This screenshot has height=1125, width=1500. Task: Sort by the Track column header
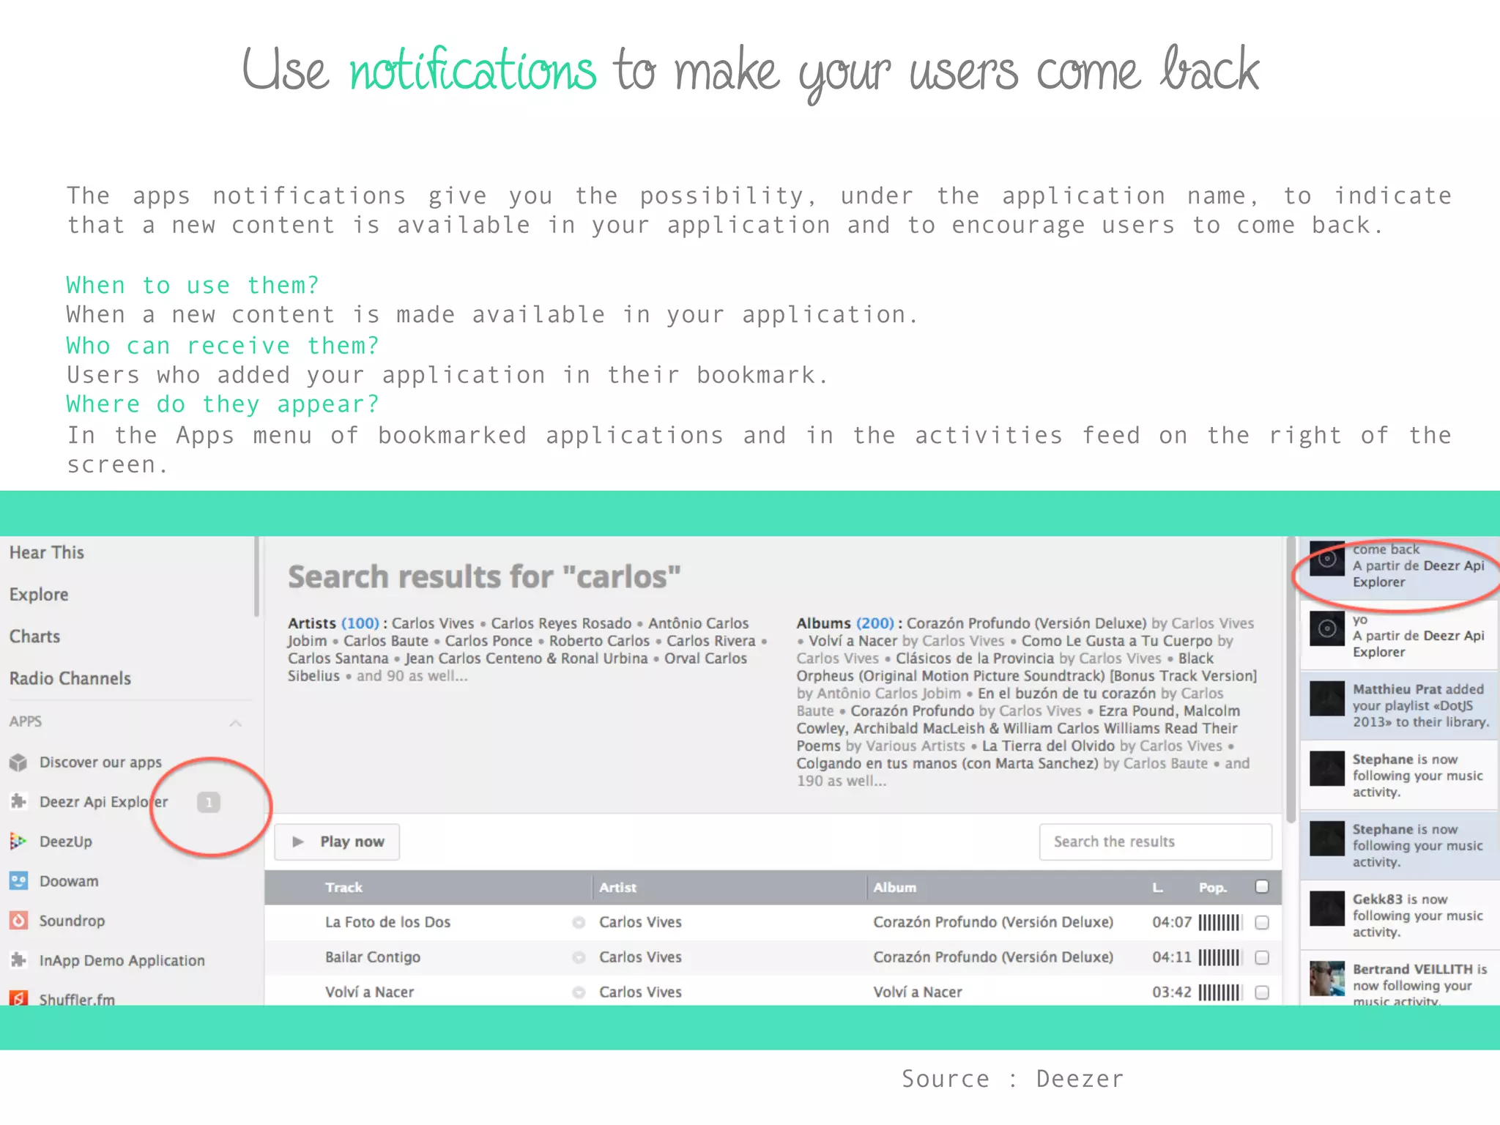pyautogui.click(x=344, y=888)
